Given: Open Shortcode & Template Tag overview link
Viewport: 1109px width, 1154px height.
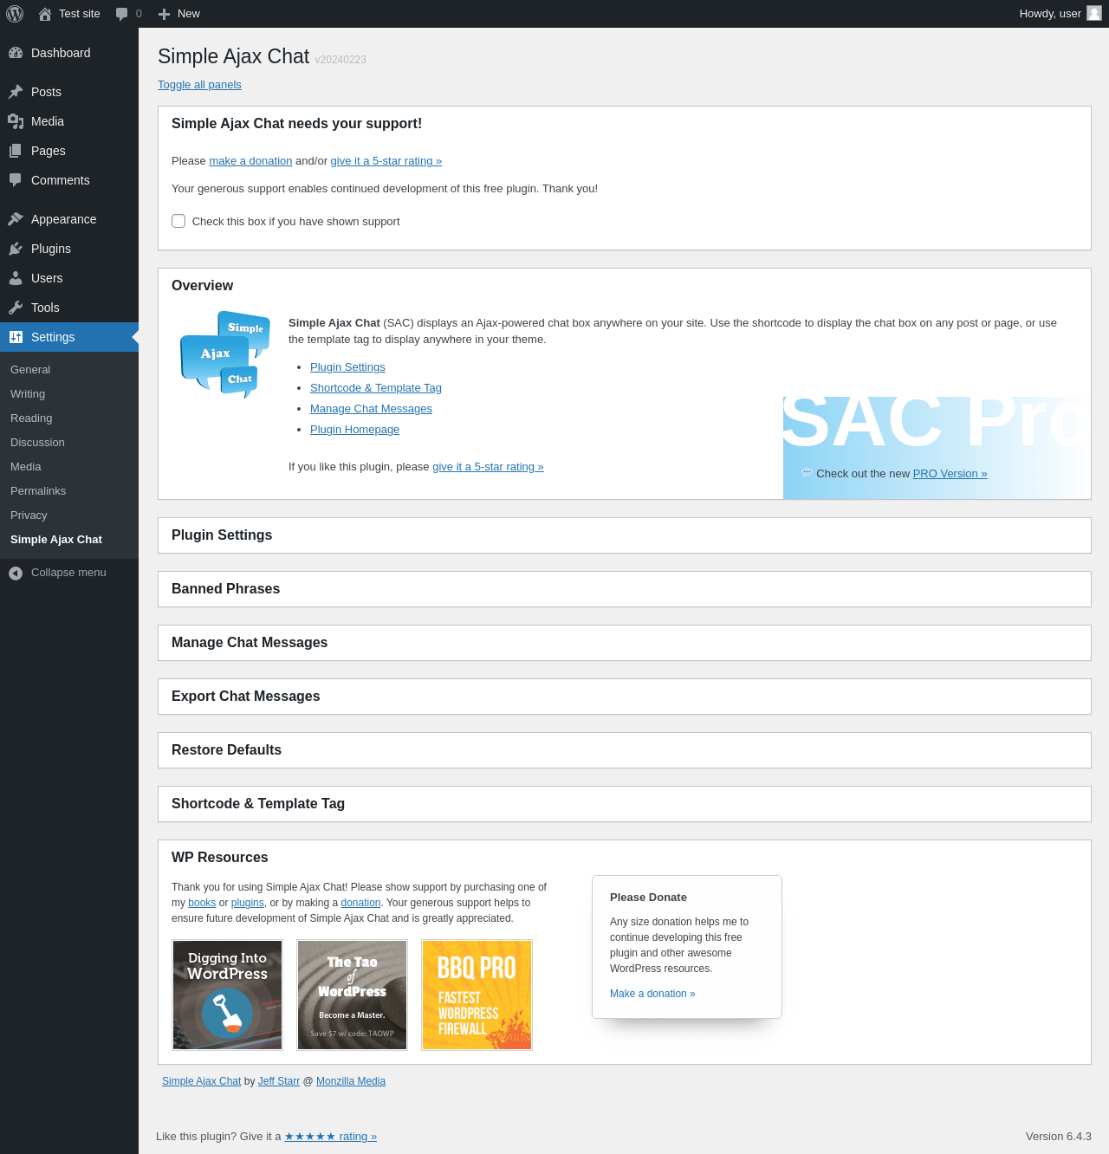Looking at the screenshot, I should point(376,388).
